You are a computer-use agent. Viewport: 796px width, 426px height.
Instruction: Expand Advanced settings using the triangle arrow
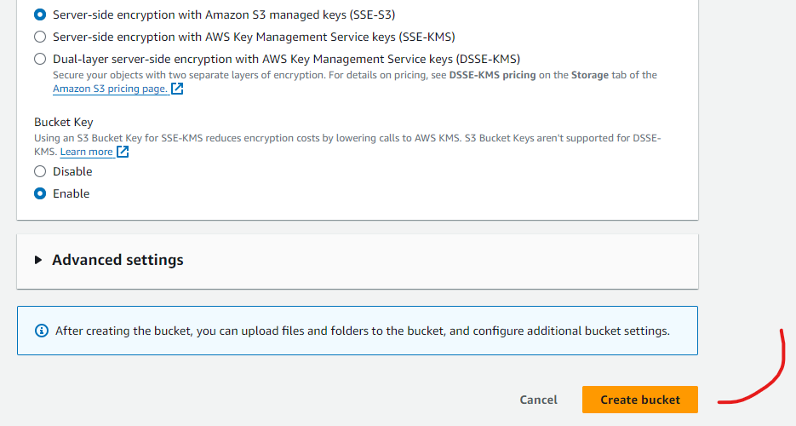(38, 260)
